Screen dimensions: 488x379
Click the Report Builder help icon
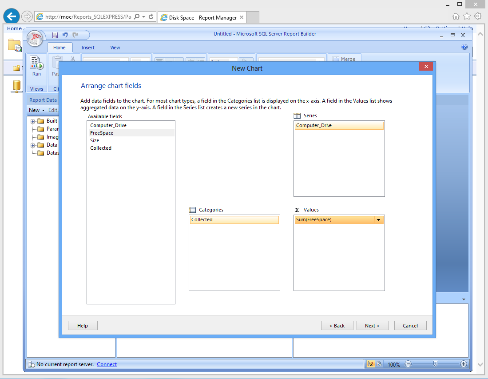coord(464,47)
